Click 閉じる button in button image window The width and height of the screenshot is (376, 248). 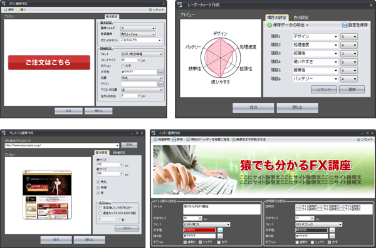tap(98, 111)
